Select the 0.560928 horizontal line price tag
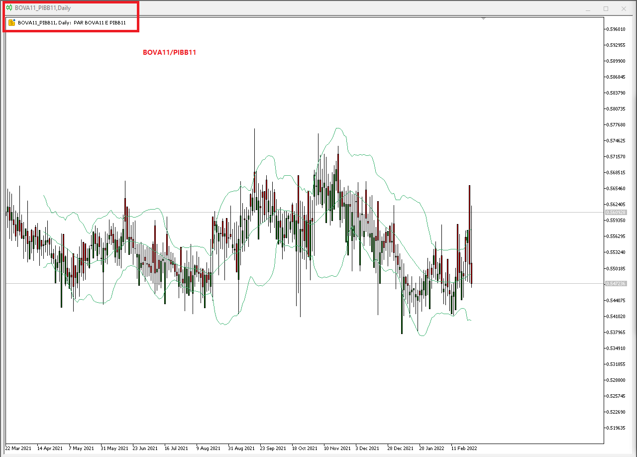 (x=616, y=212)
